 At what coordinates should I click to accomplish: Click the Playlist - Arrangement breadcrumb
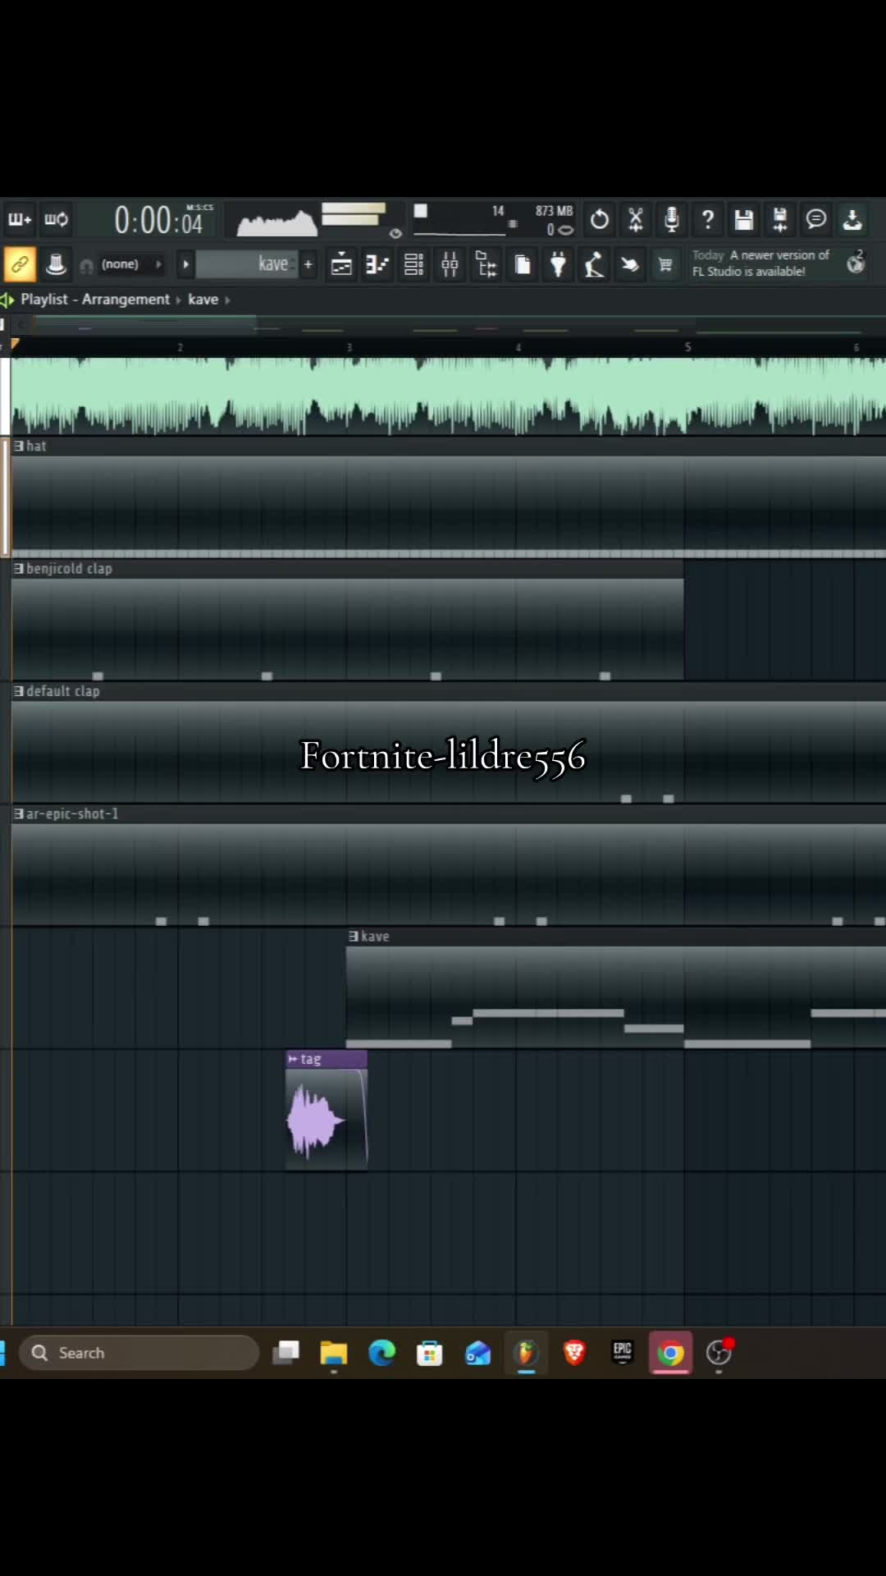coord(95,300)
